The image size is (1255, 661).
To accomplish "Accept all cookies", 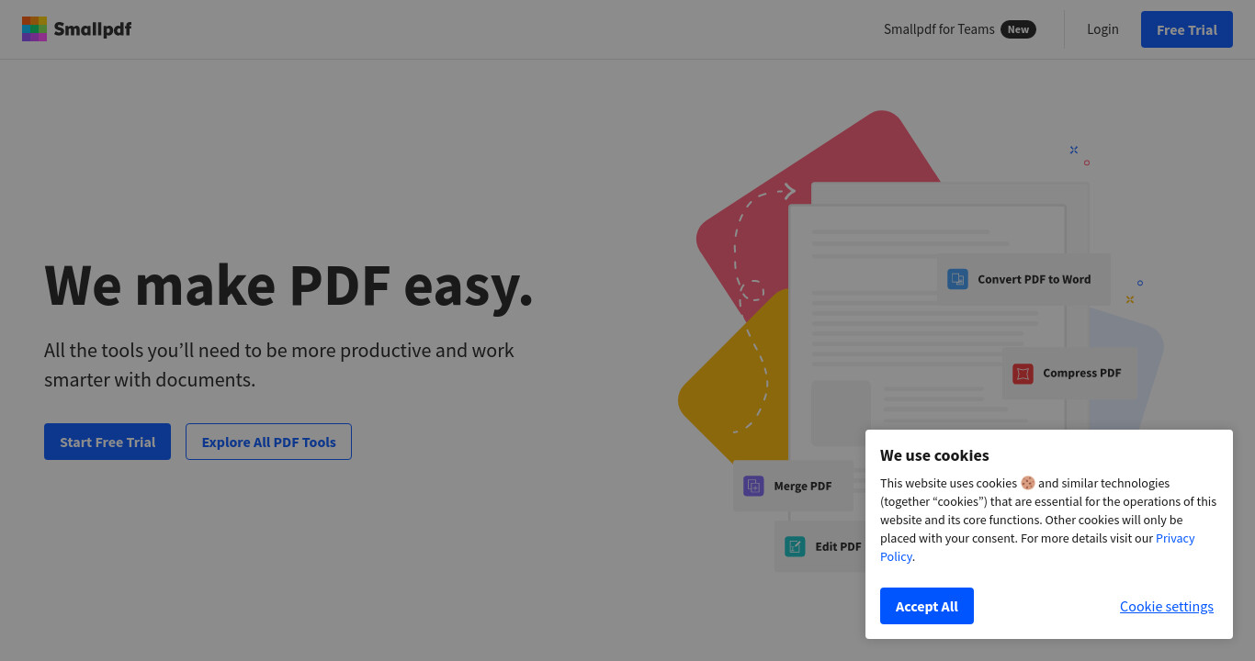I will [x=927, y=606].
